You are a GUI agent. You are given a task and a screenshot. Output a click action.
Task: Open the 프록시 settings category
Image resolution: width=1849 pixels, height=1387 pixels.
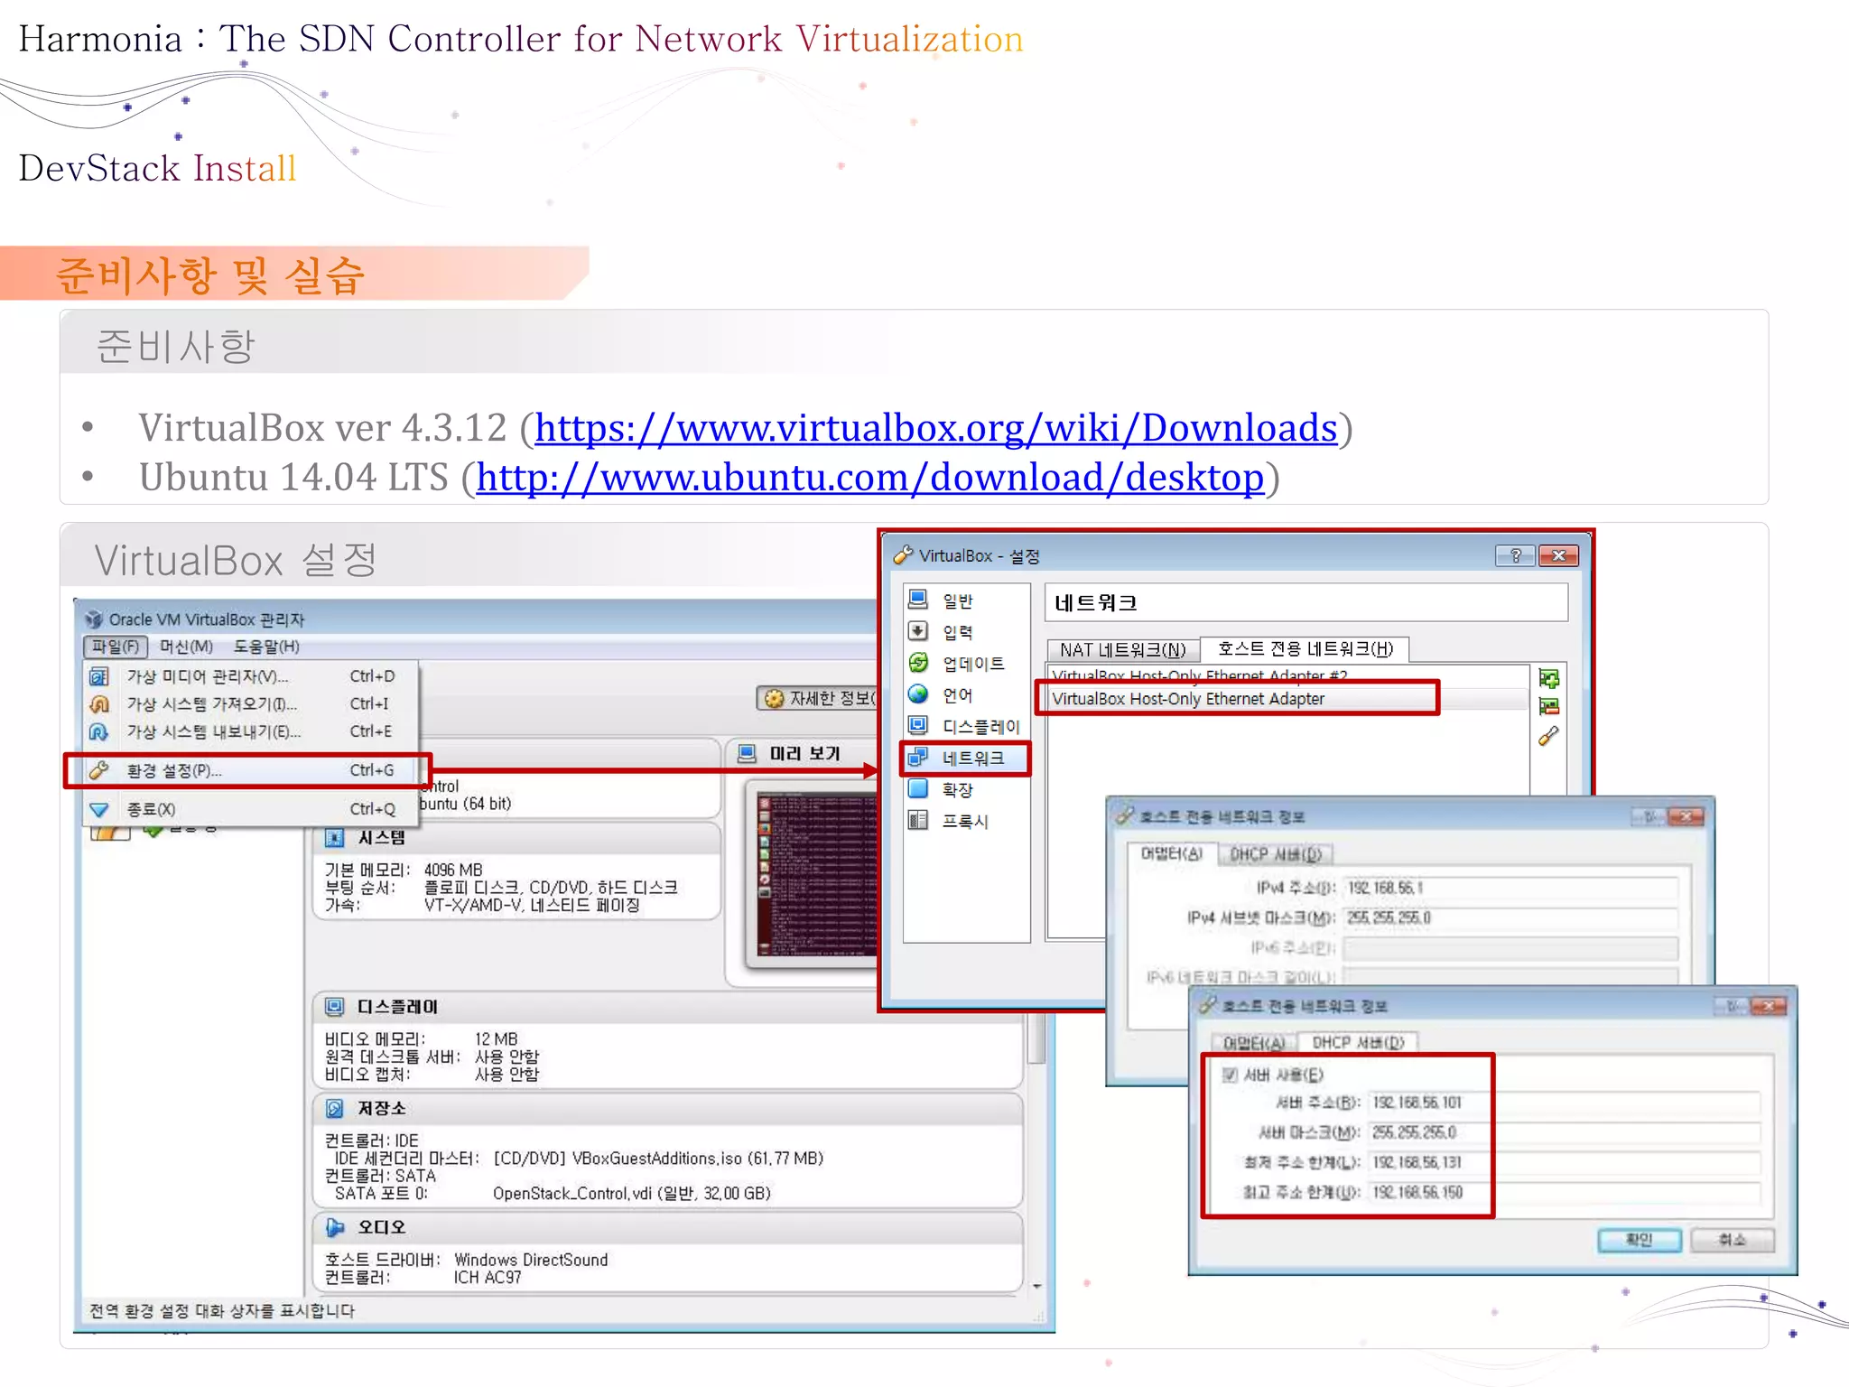[964, 821]
